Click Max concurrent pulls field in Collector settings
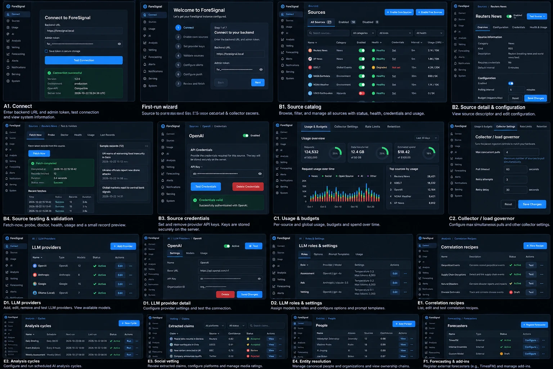 pyautogui.click(x=522, y=152)
